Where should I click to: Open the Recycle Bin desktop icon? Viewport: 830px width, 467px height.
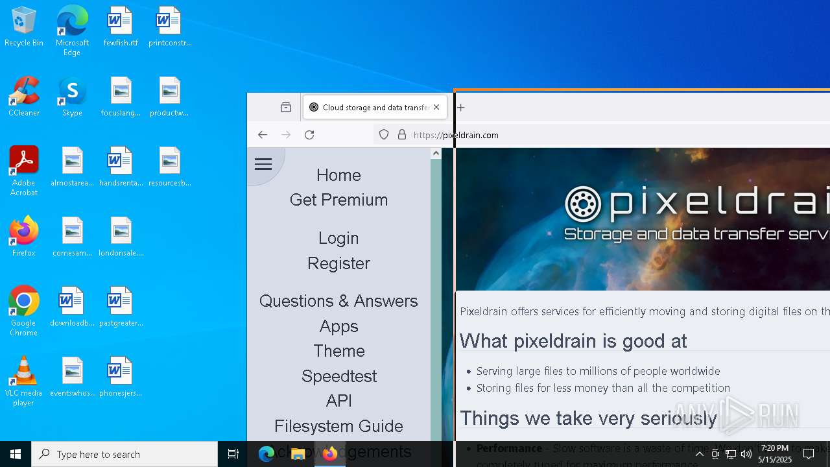[24, 27]
